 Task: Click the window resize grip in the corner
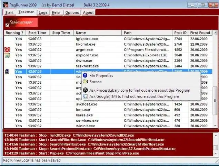click(x=216, y=162)
